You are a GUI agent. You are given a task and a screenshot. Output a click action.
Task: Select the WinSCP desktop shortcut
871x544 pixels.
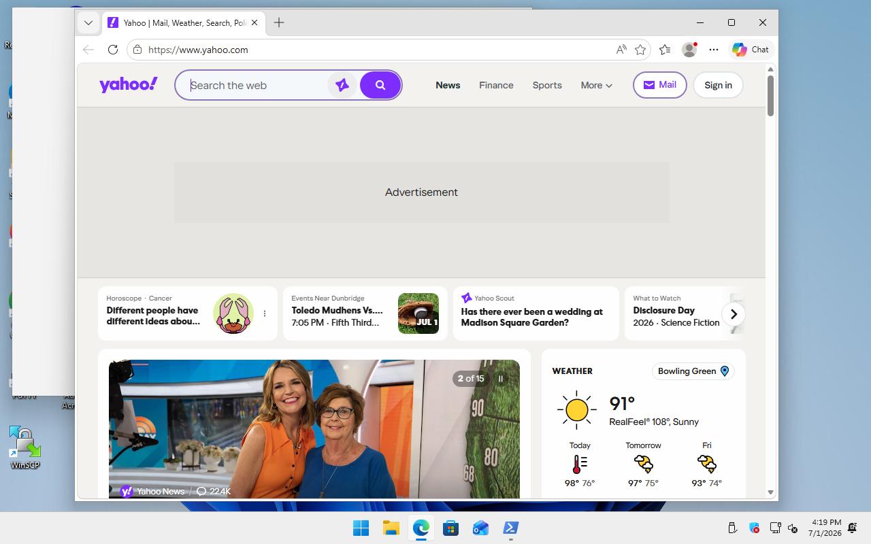pyautogui.click(x=25, y=447)
